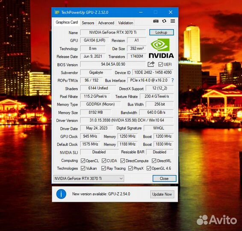Click the NVIDIA logo
Image resolution: width=242 pixels, height=231 pixels.
161,48
